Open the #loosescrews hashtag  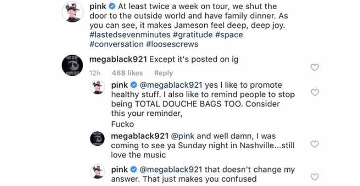[172, 44]
